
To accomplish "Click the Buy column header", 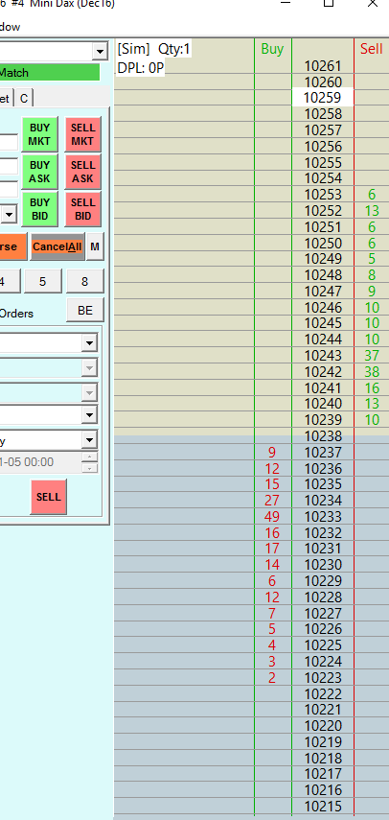I will pyautogui.click(x=272, y=49).
